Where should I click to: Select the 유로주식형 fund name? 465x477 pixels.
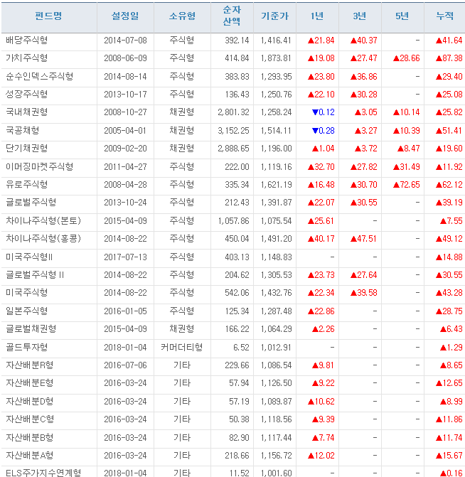click(27, 185)
